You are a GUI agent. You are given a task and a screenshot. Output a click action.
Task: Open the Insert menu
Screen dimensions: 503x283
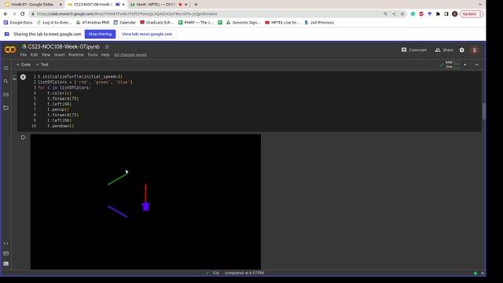click(x=60, y=55)
